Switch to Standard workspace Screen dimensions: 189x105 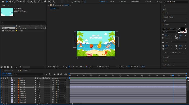coord(123,2)
